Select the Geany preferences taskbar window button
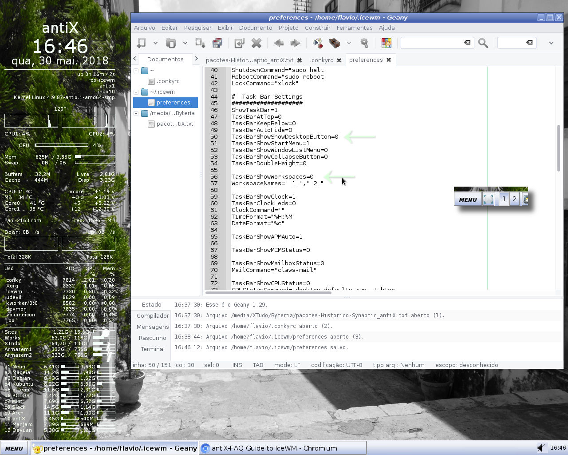The width and height of the screenshot is (568, 455). click(x=115, y=448)
